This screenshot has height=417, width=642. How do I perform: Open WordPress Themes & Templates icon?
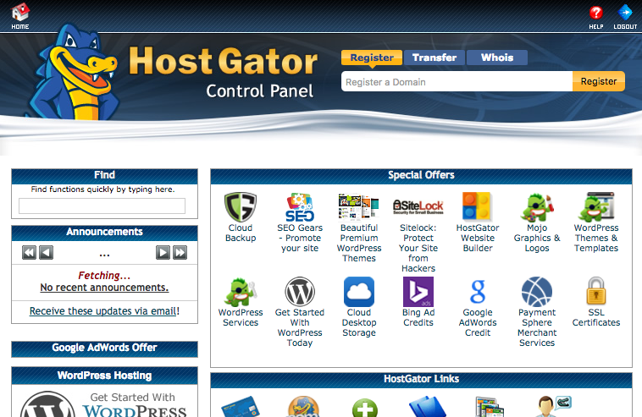click(x=596, y=207)
